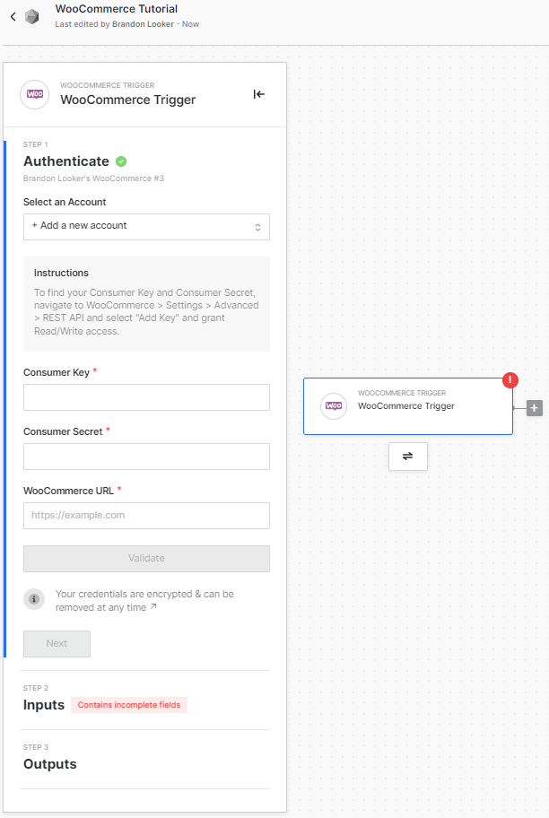
Task: Click the info icon near credentials note
Action: click(34, 599)
